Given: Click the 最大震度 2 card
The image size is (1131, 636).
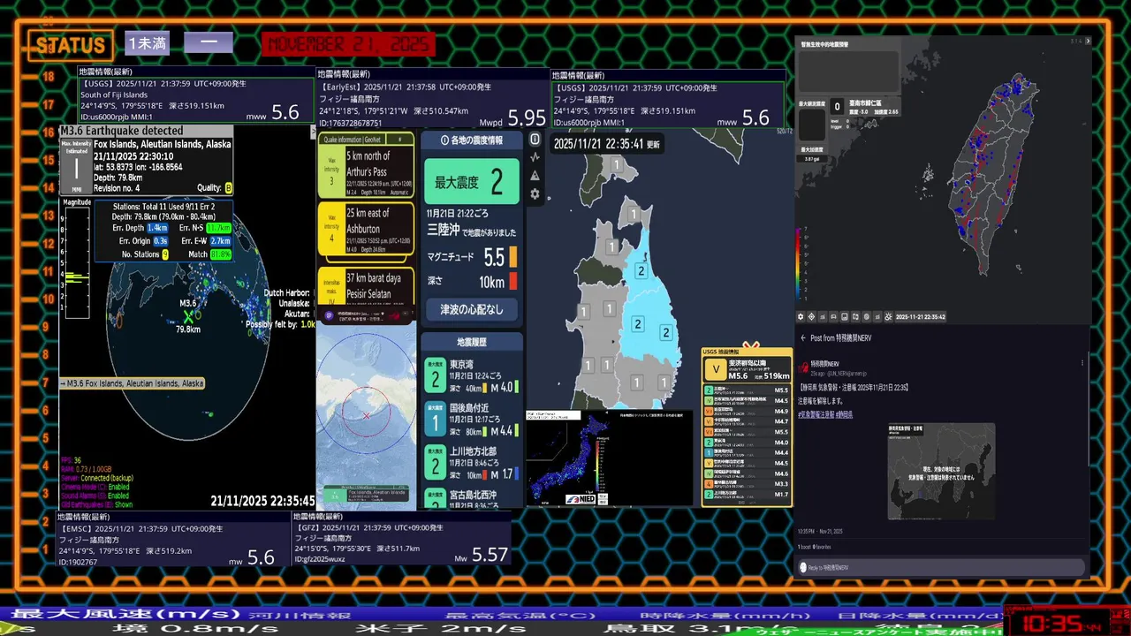Looking at the screenshot, I should (x=472, y=182).
